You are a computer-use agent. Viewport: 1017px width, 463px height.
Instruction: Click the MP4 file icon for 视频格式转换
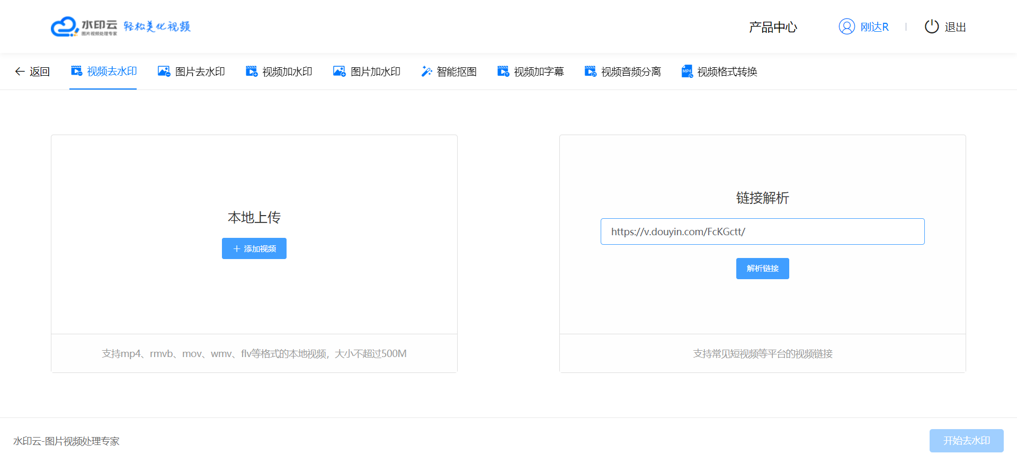tap(687, 71)
